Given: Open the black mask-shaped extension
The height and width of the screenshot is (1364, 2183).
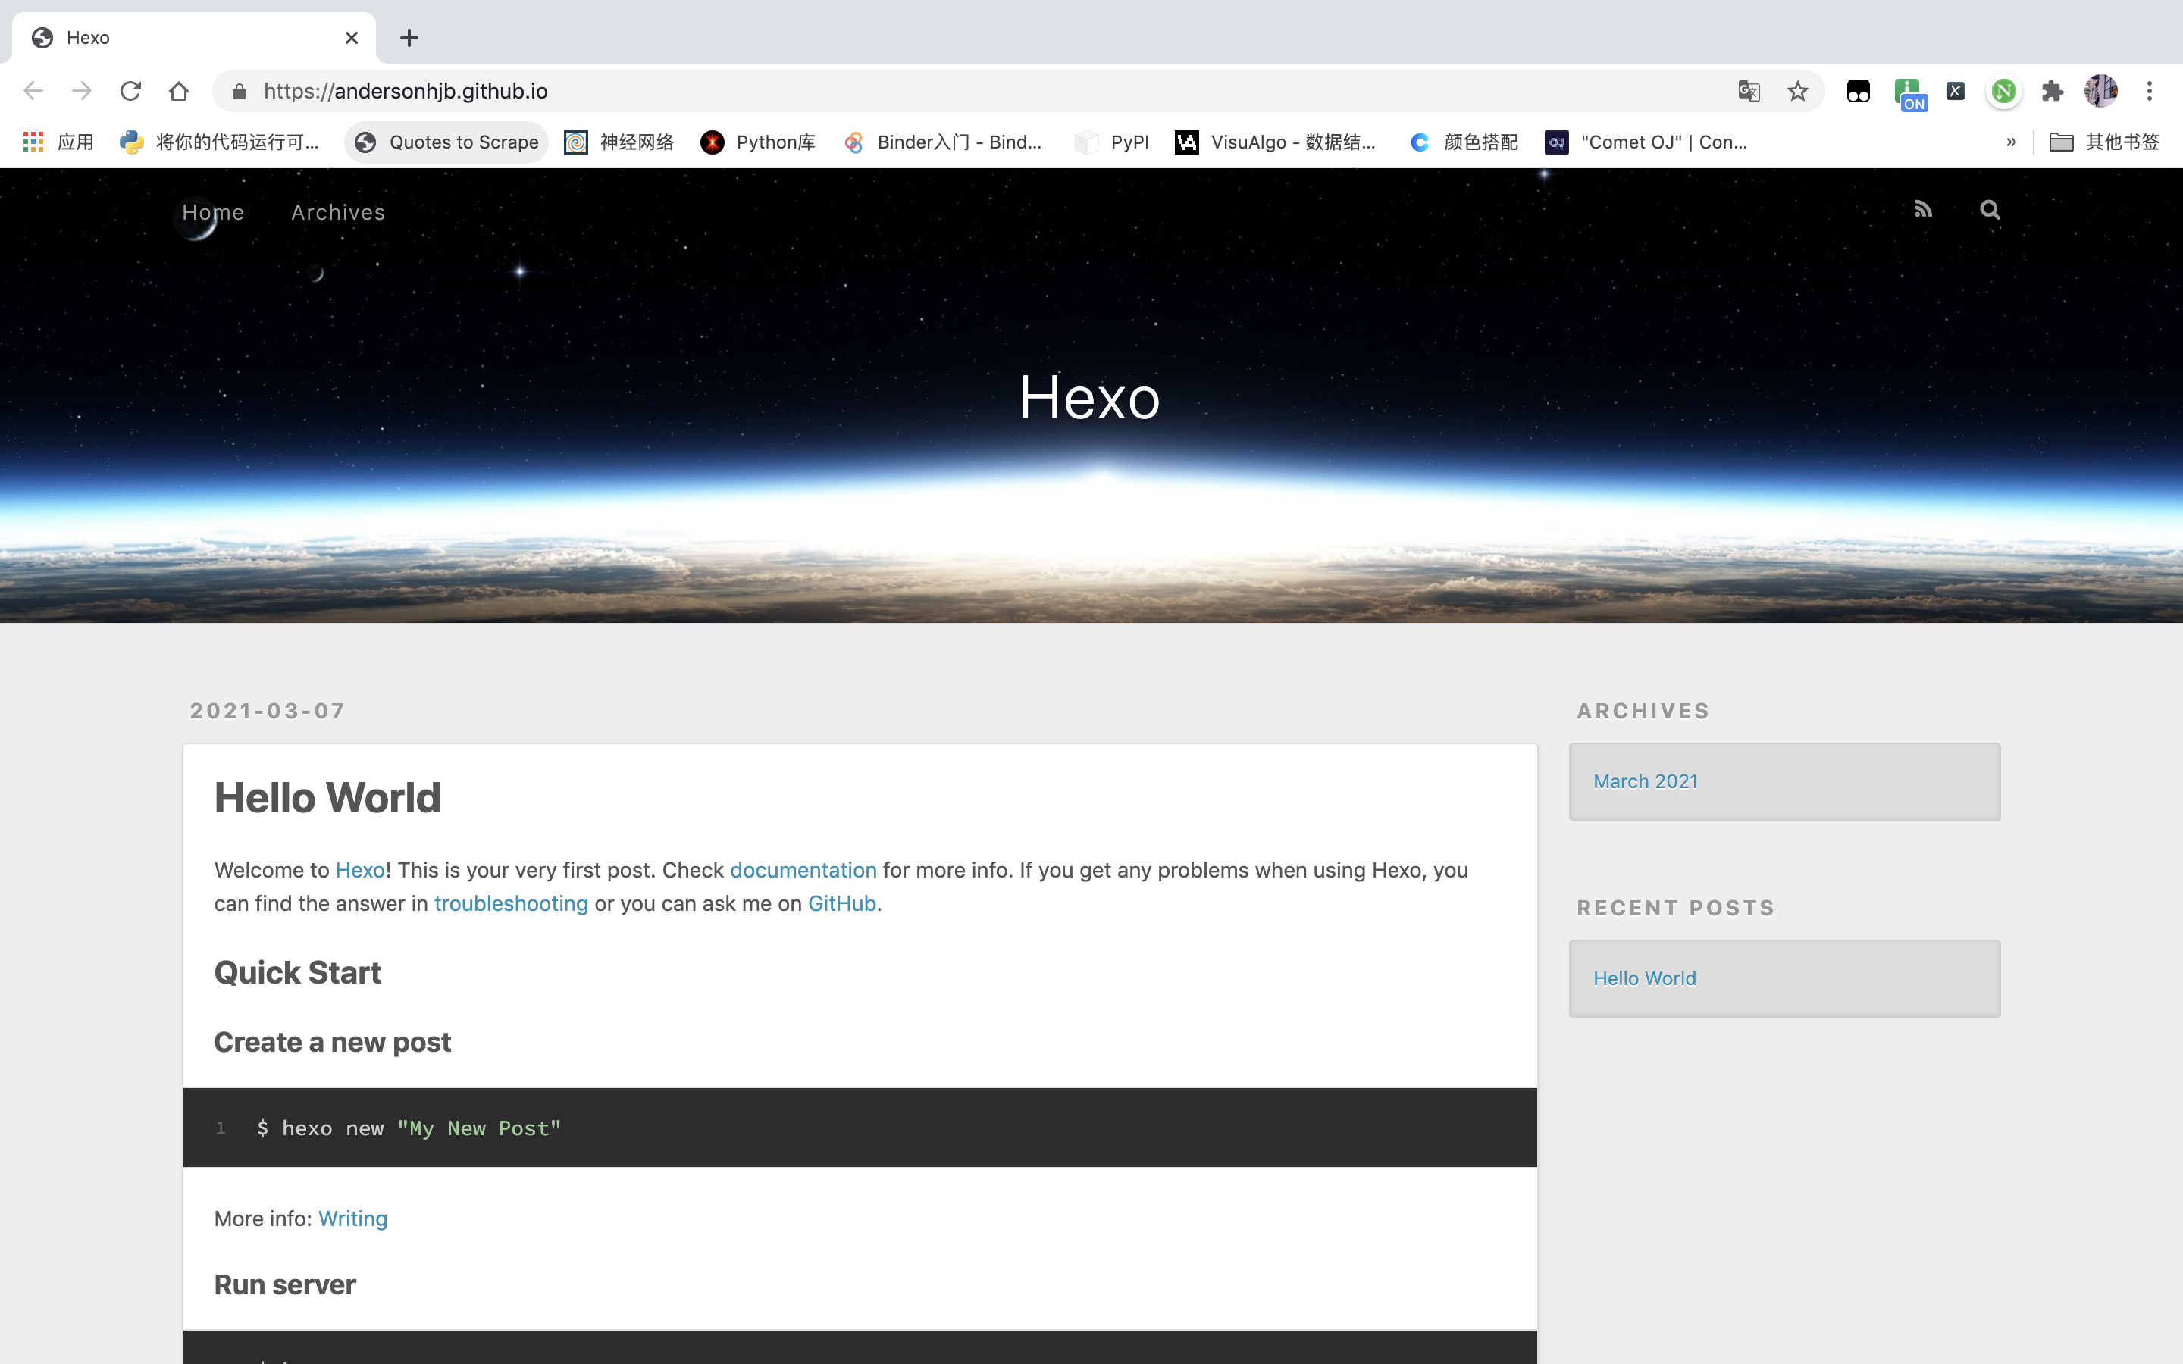Looking at the screenshot, I should [1859, 91].
